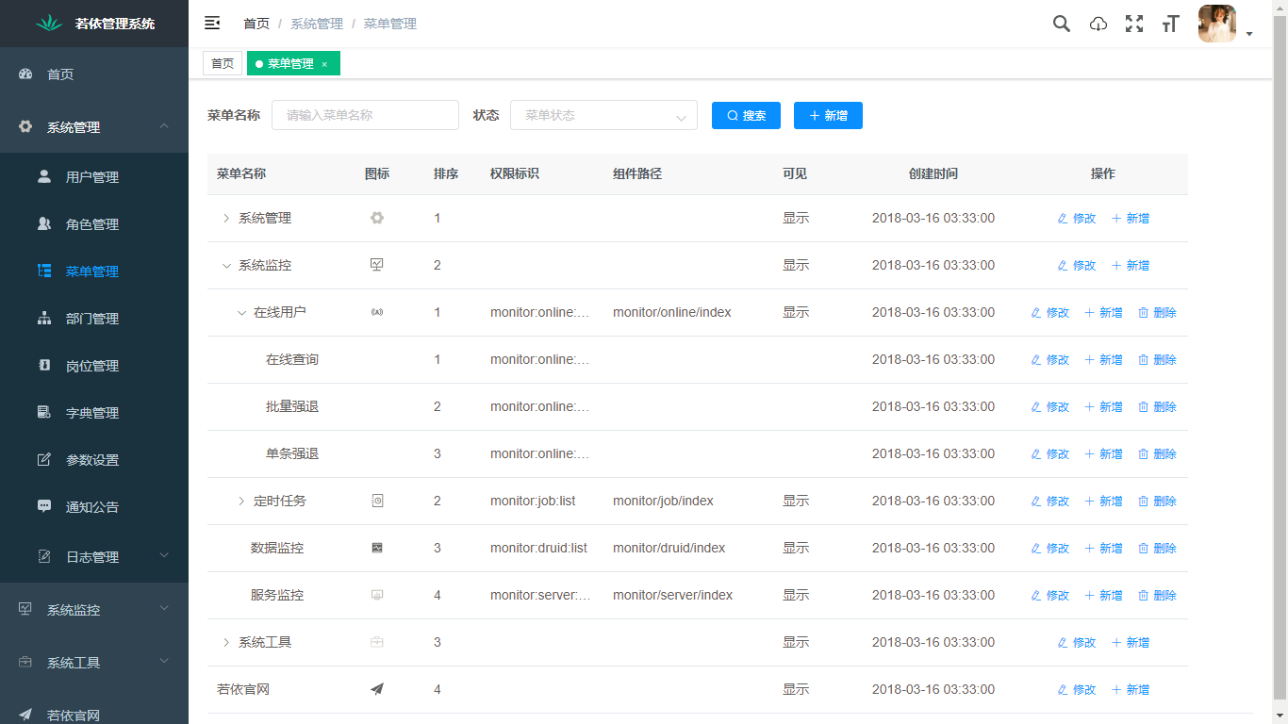Click the monitor/online/index component path
The image size is (1288, 724).
point(672,312)
